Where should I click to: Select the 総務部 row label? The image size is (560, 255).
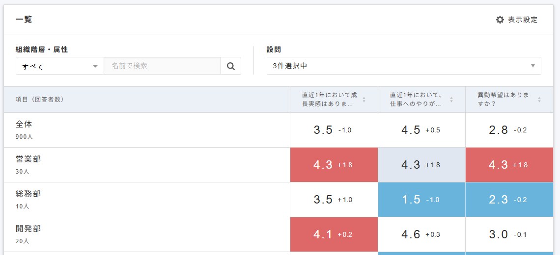click(x=28, y=194)
